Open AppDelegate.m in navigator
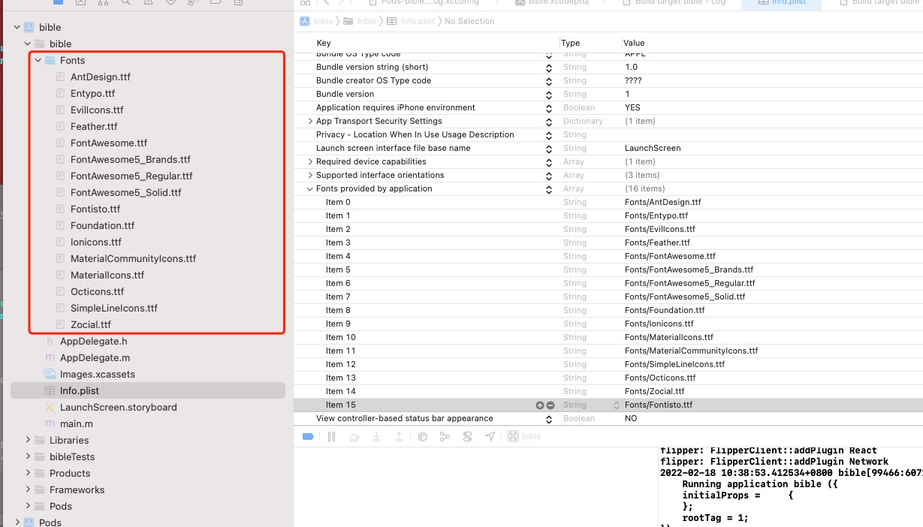Screen dimensions: 923x527 click(95, 358)
